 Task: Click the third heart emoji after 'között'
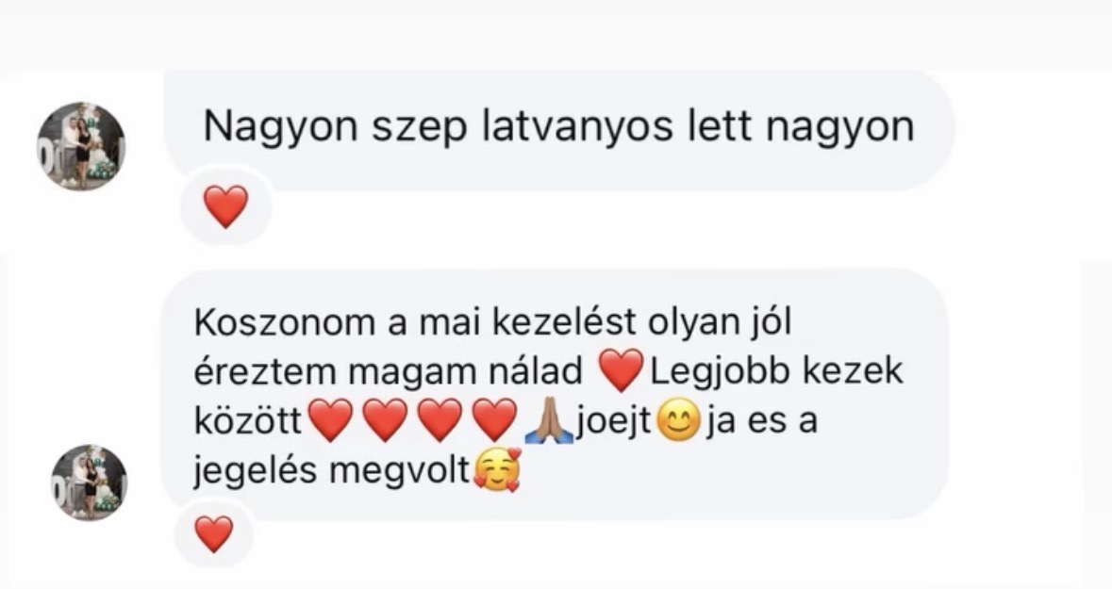440,420
